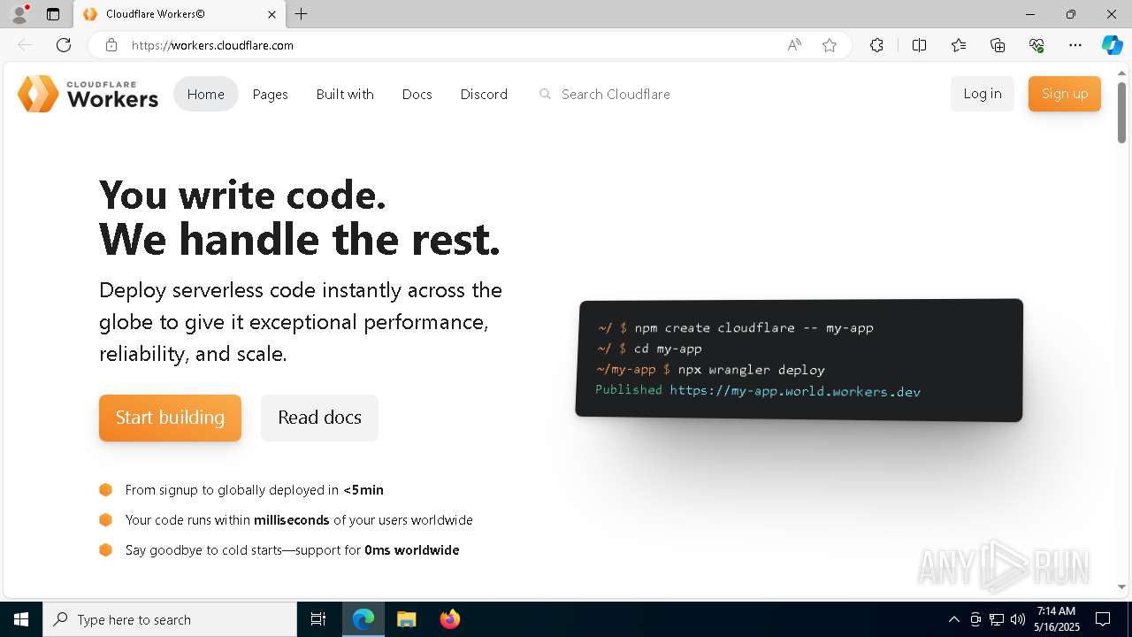1132x637 pixels.
Task: Reload the page with refresh icon
Action: (x=64, y=45)
